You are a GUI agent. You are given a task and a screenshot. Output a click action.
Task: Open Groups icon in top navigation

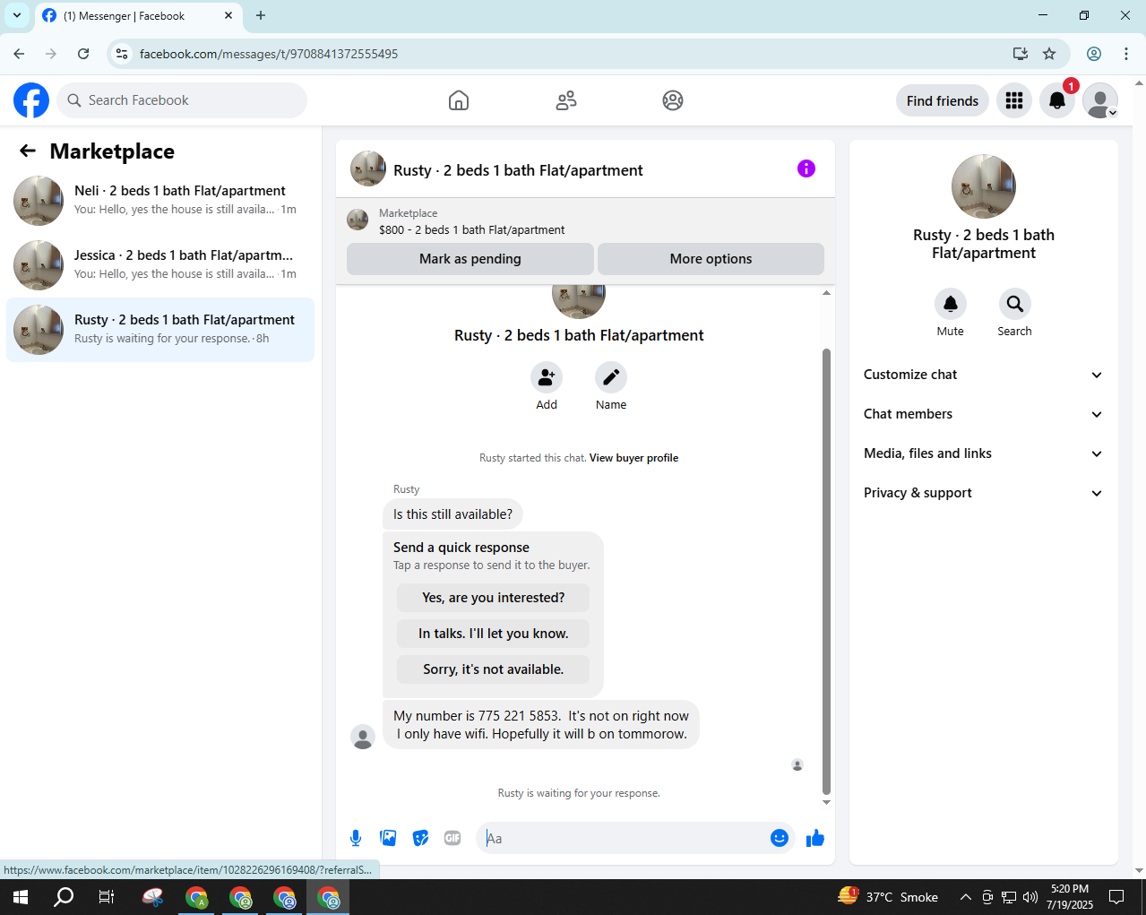[x=673, y=100]
